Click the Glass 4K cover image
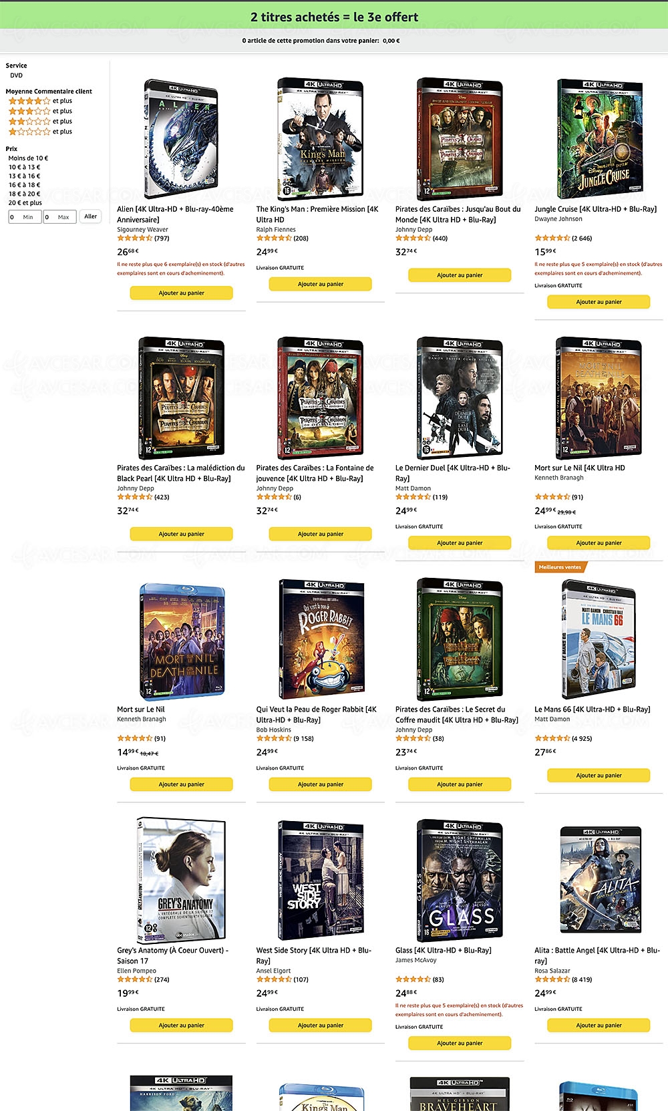668x1111 pixels. coord(460,880)
